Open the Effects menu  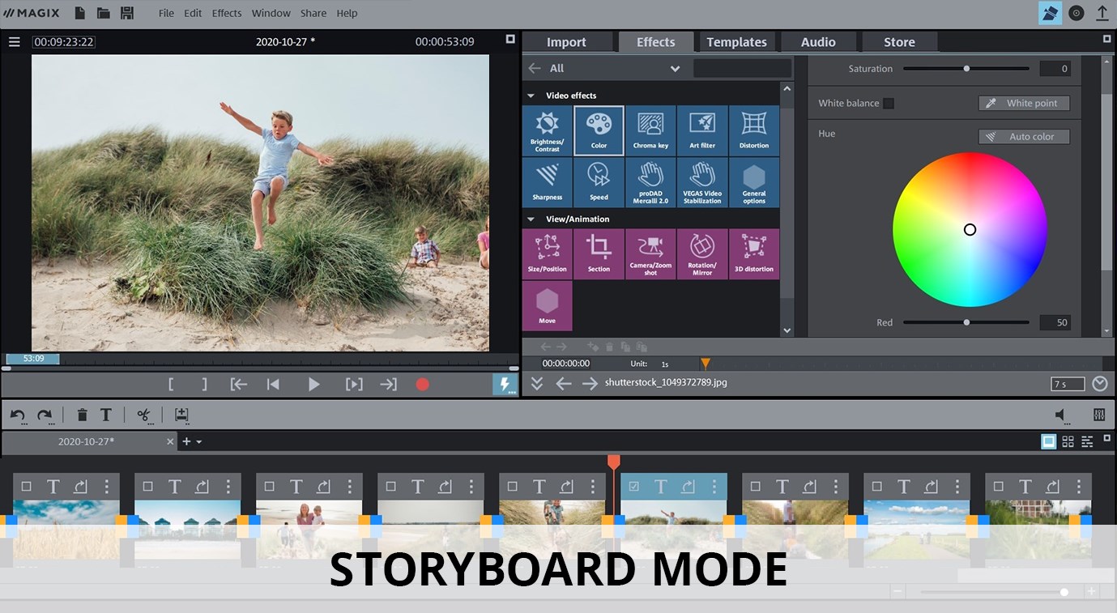click(227, 13)
